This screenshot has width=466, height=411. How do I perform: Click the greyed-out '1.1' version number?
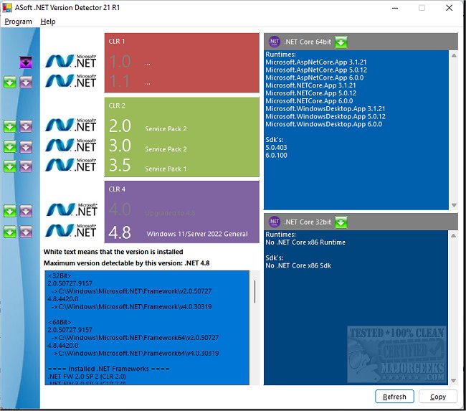coord(120,81)
